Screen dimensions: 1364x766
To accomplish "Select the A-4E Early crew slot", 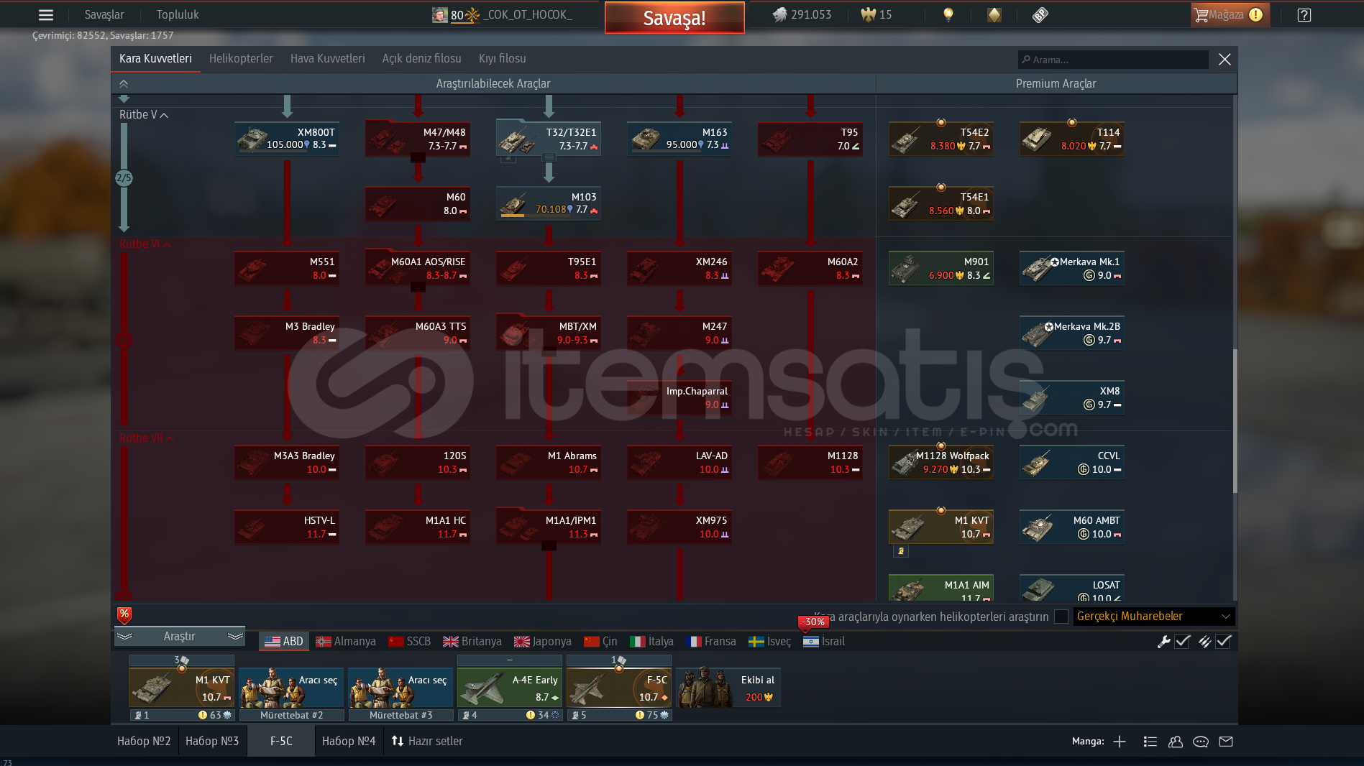I will click(510, 688).
